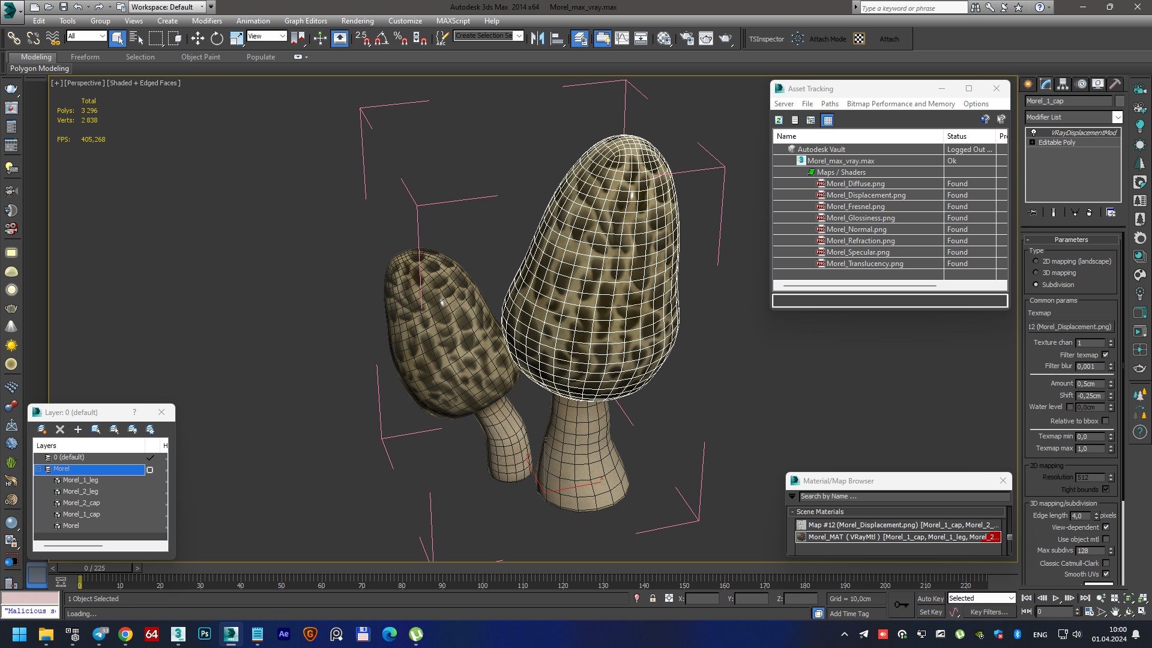Screen dimensions: 1152x648
Task: Enable the Water level checkbox
Action: click(x=1070, y=407)
